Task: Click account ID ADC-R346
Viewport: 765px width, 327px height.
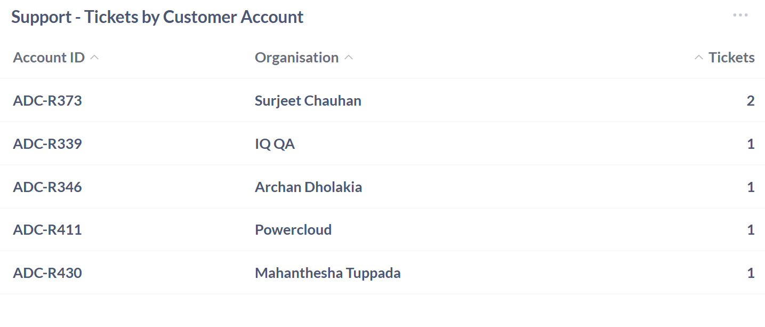Action: point(47,187)
